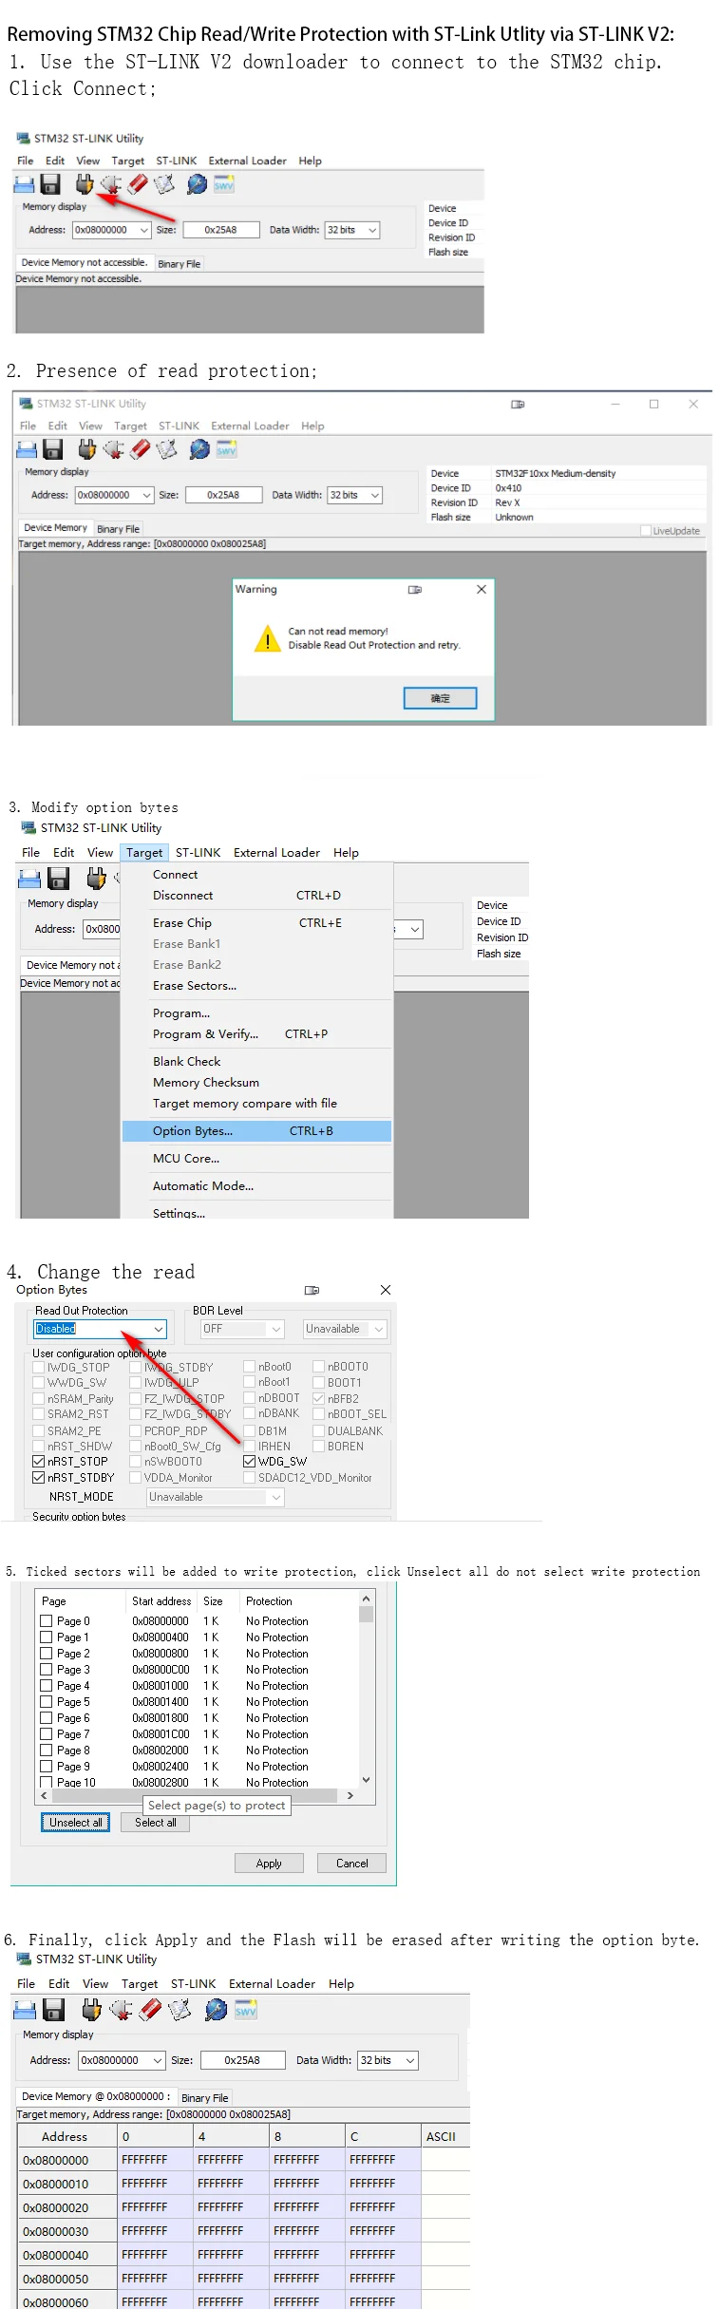Click the Apply button
The width and height of the screenshot is (719, 2309).
pyautogui.click(x=269, y=1863)
